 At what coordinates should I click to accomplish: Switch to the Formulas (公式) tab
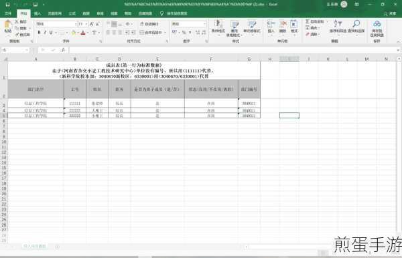point(72,13)
